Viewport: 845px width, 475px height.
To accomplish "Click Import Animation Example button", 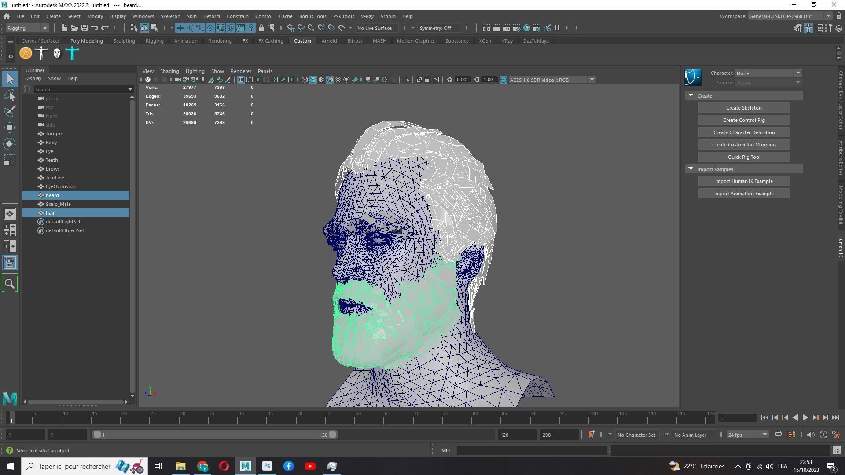I will pos(744,194).
